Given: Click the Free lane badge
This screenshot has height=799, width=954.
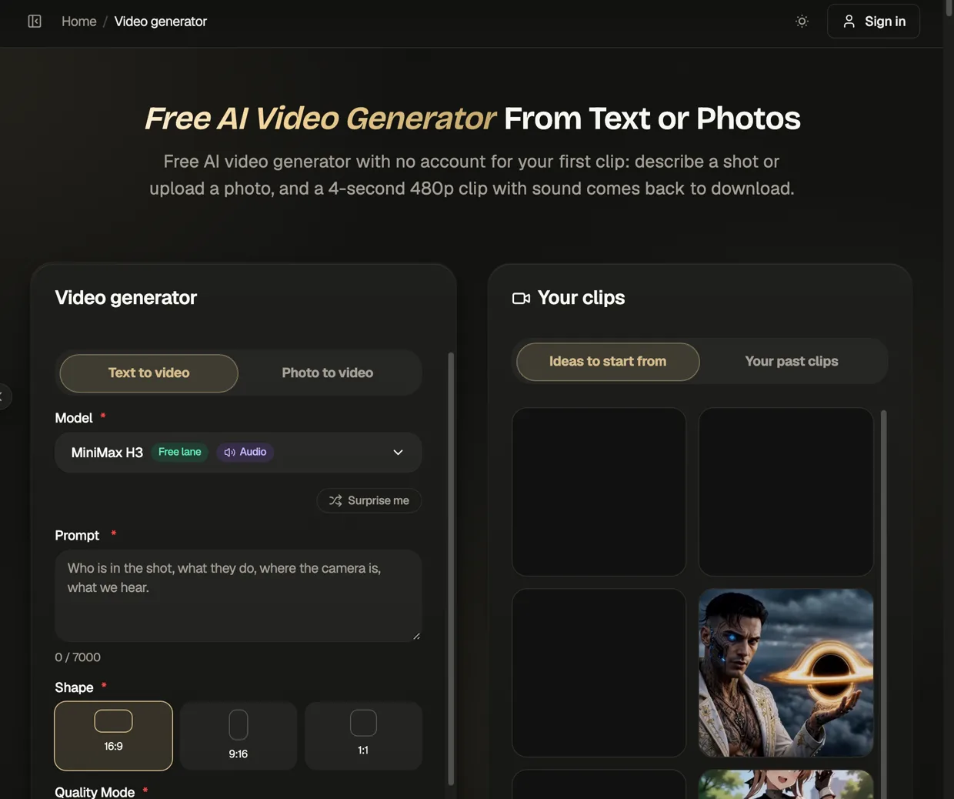Looking at the screenshot, I should pos(179,452).
